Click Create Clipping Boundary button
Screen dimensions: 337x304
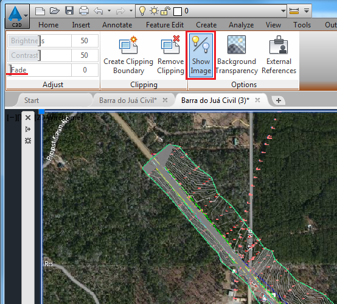(128, 55)
